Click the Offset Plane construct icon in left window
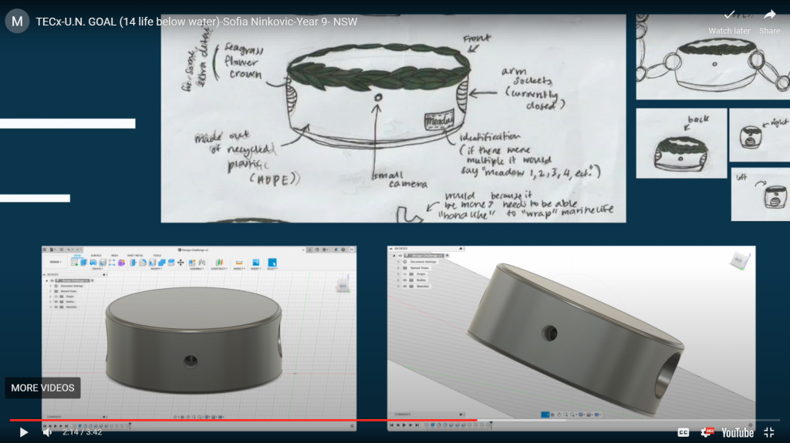Screen dimensions: 790x443 [219, 262]
